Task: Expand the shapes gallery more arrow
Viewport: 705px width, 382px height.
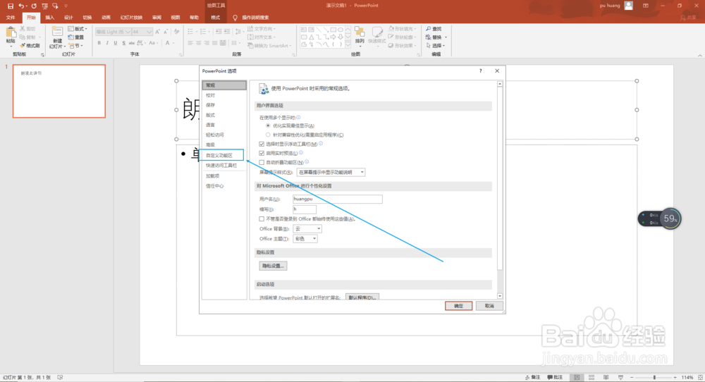Action: 348,44
